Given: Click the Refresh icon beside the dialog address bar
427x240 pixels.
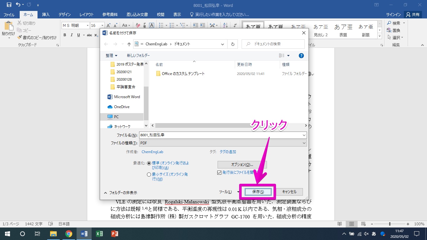Looking at the screenshot, I should (x=233, y=44).
